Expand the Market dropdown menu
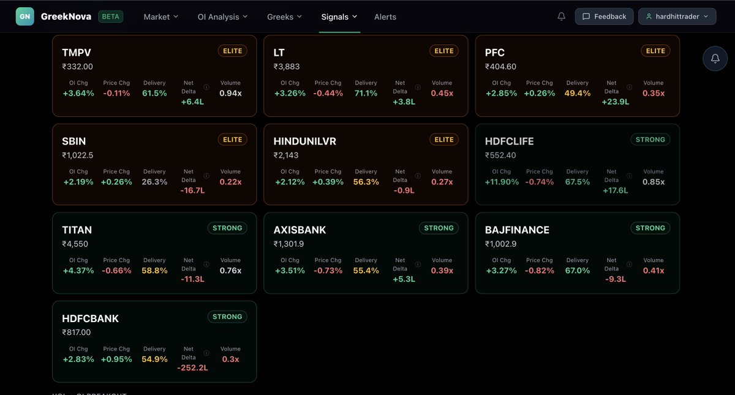 coord(161,17)
